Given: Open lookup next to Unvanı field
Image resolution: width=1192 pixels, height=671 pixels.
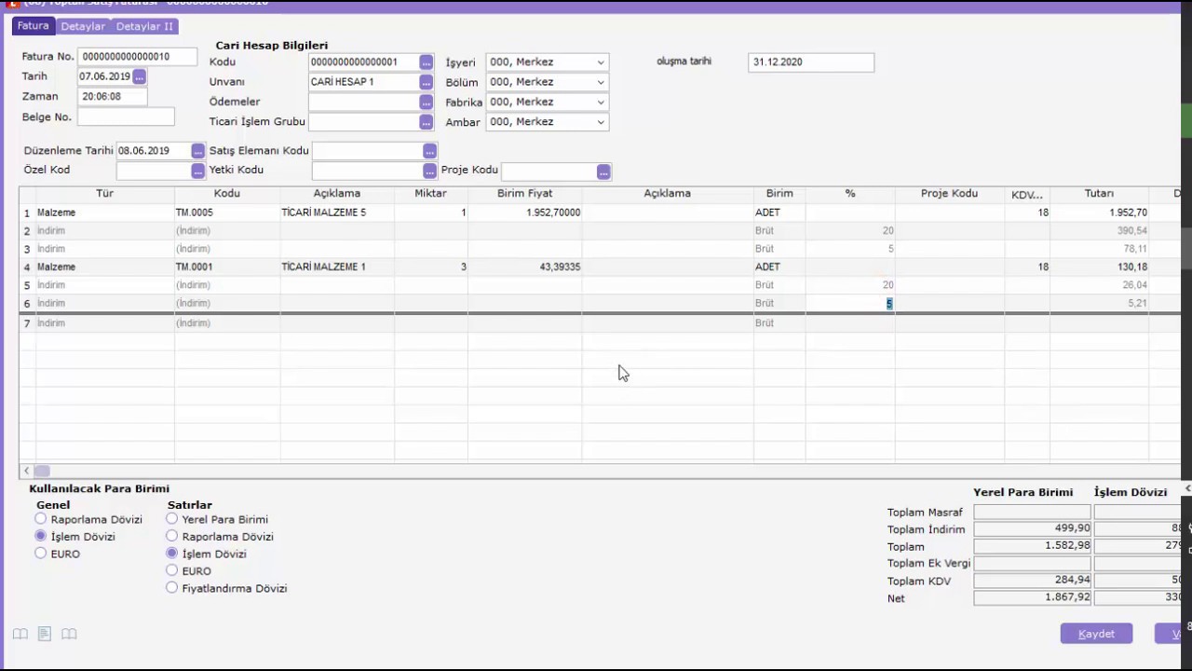Looking at the screenshot, I should 426,82.
